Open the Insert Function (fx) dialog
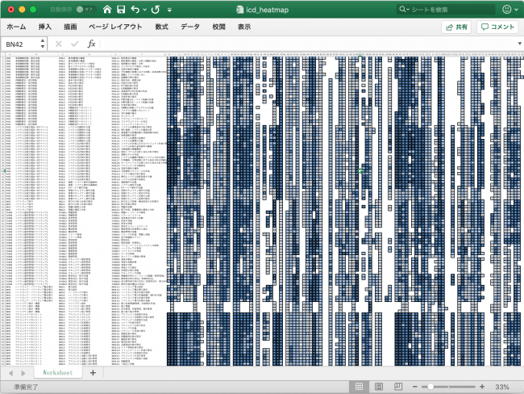Image resolution: width=524 pixels, height=394 pixels. coord(91,44)
